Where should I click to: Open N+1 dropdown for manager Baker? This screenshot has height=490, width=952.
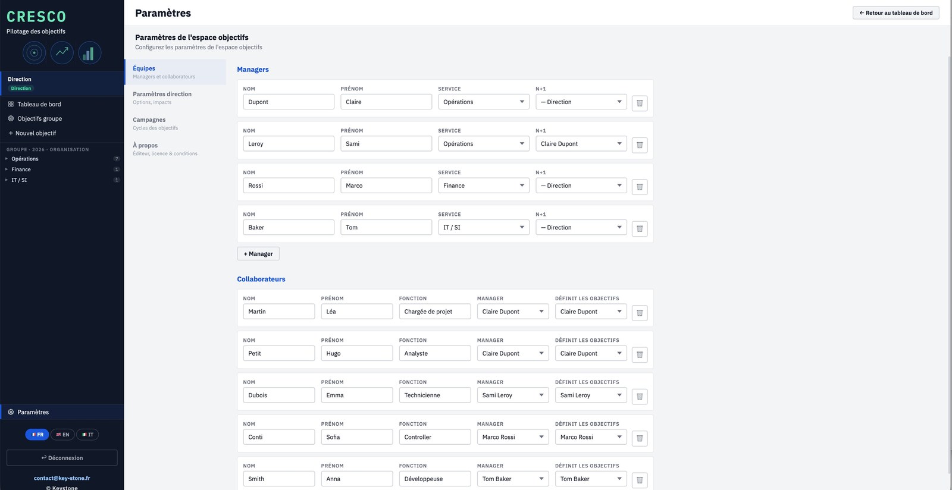click(581, 227)
